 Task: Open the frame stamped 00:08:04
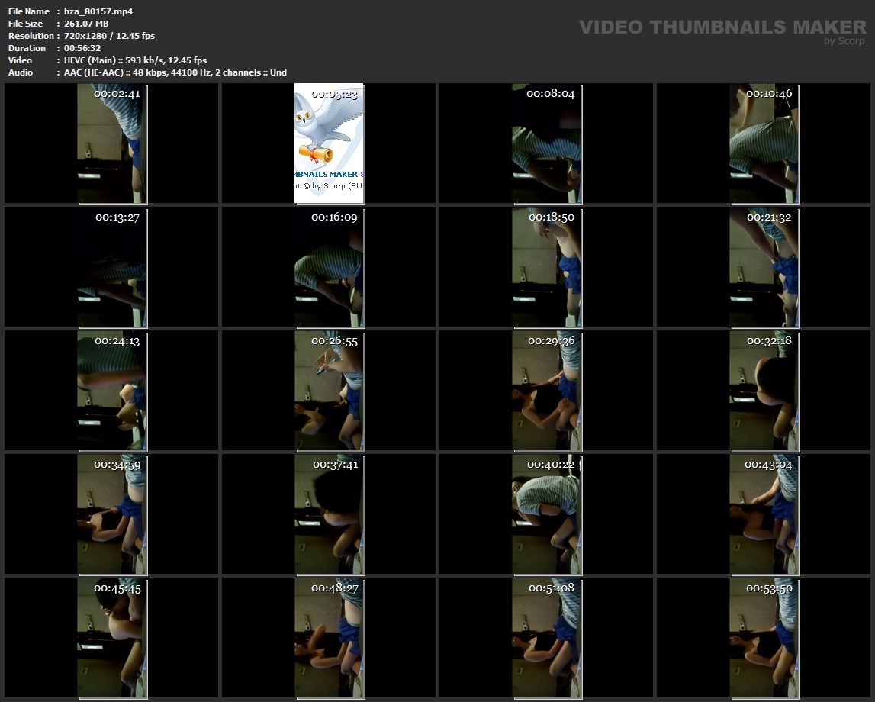[x=546, y=143]
